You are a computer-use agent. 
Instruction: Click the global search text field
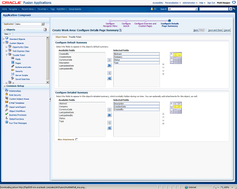(x=214, y=9)
